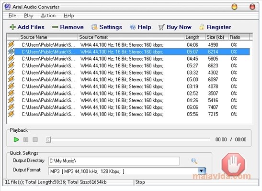Image resolution: width=262 pixels, height=191 pixels.
Task: Sort by the Source Format column header
Action: coord(131,37)
